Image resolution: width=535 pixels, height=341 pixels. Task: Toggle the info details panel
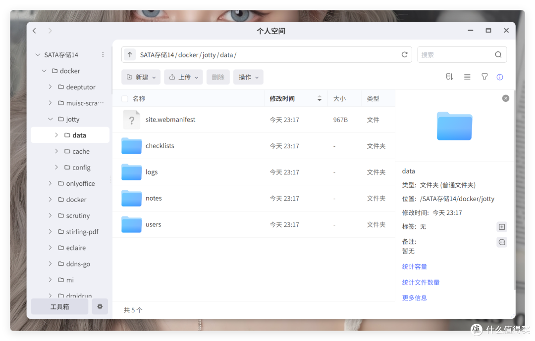click(499, 77)
